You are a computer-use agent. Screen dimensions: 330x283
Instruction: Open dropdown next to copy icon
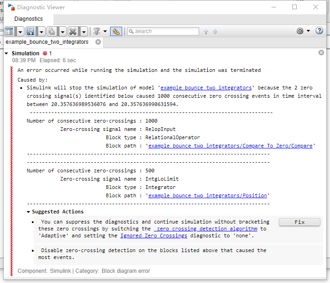[x=63, y=32]
